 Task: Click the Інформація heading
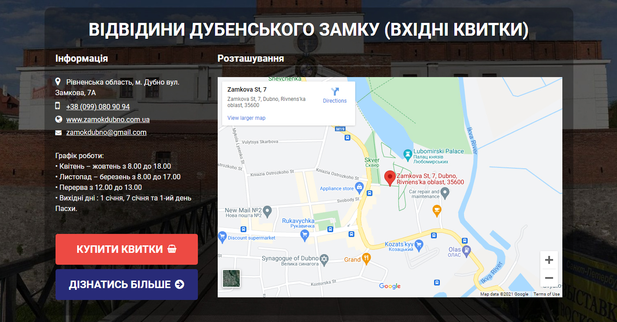point(82,58)
